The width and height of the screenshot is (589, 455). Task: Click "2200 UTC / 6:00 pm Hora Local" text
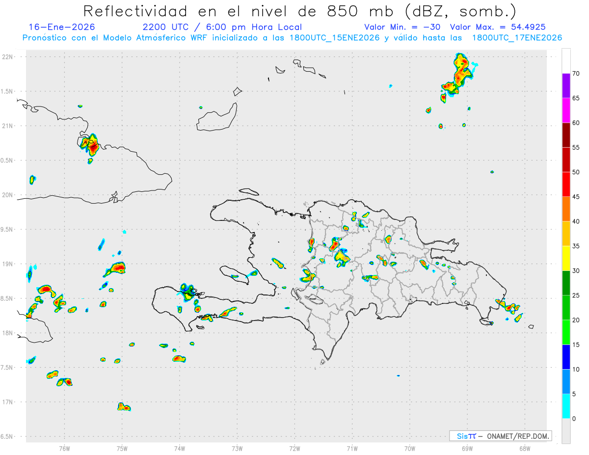[222, 27]
